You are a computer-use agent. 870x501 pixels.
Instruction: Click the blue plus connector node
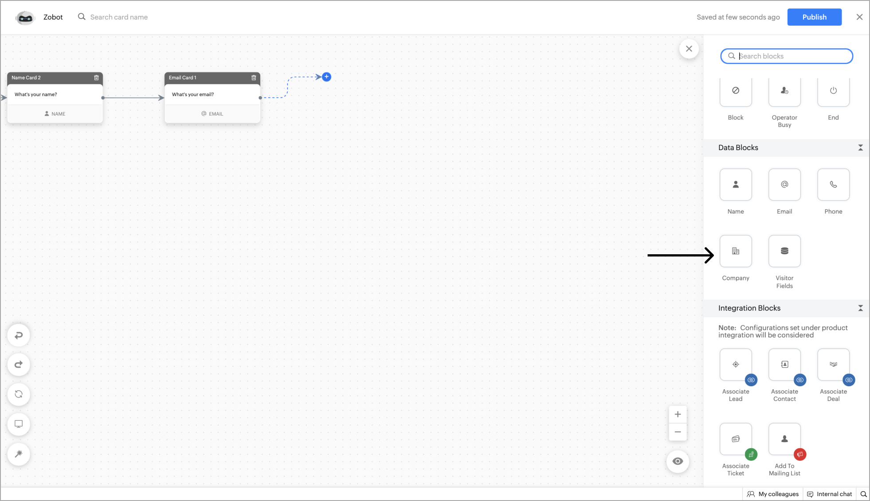click(x=326, y=77)
